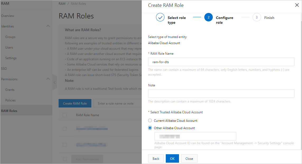
Task: Click the RAM breadcrumb link
Action: tap(62, 4)
